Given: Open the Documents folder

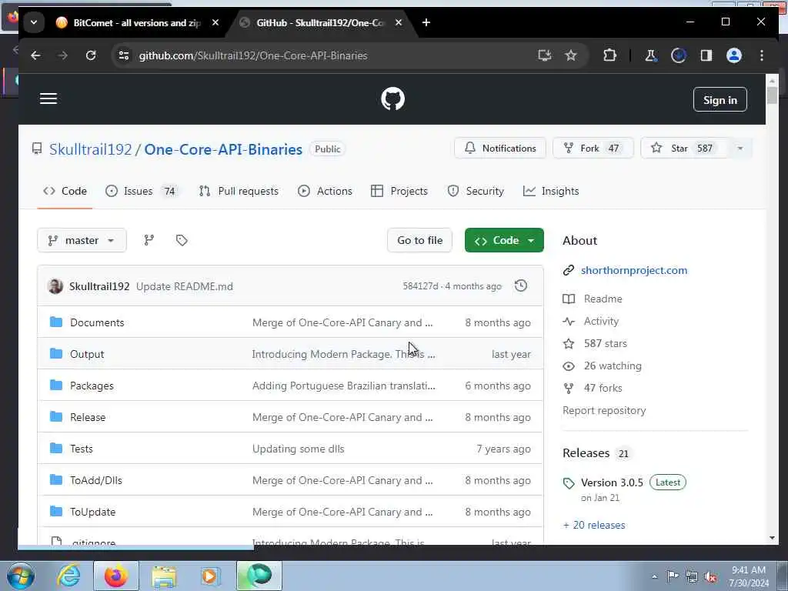Looking at the screenshot, I should tap(97, 322).
